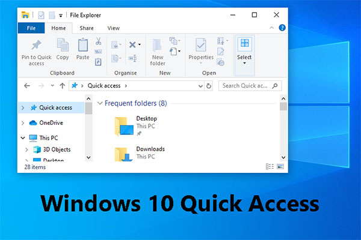Select the Desktop frequent folder
Image resolution: width=361 pixels, height=240 pixels.
136,126
